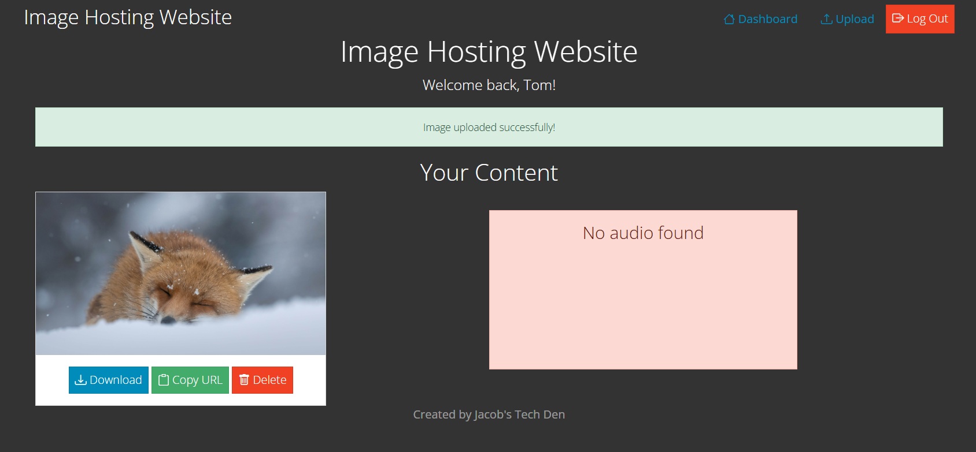Click the 'Created by Jacob's Tech Den' footer
Image resolution: width=976 pixels, height=452 pixels.
pos(489,414)
